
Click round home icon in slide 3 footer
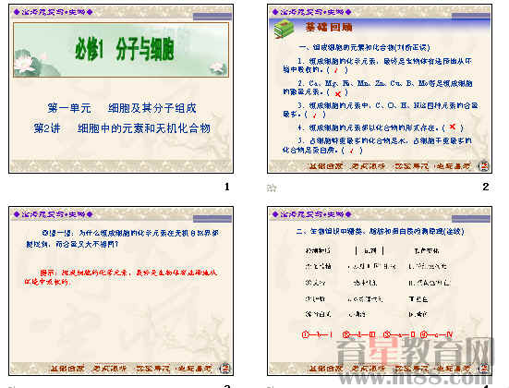(x=225, y=369)
